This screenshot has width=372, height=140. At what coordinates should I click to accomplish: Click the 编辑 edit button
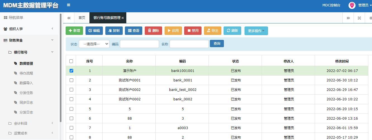(94, 31)
